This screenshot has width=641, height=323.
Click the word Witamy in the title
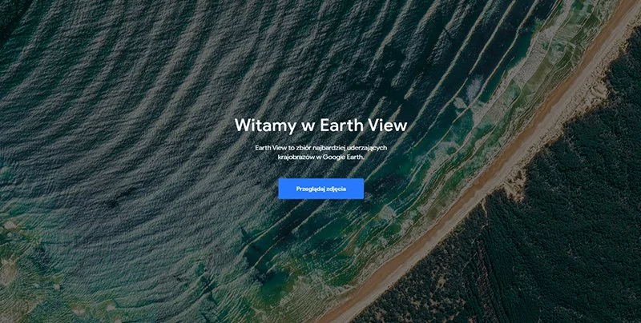[265, 126]
